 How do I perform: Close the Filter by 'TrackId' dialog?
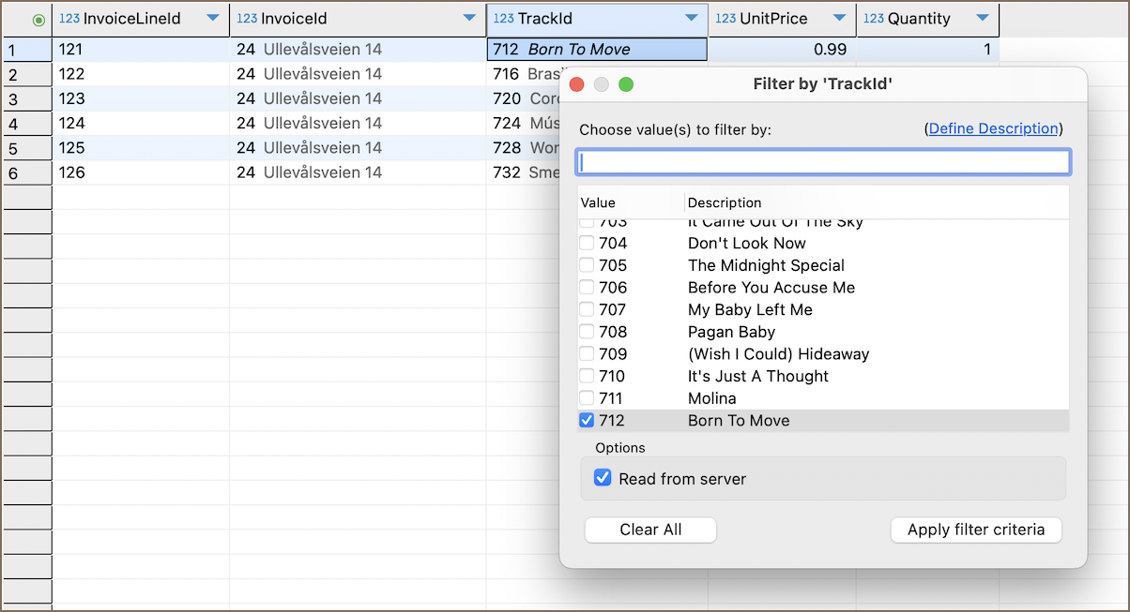click(x=577, y=85)
